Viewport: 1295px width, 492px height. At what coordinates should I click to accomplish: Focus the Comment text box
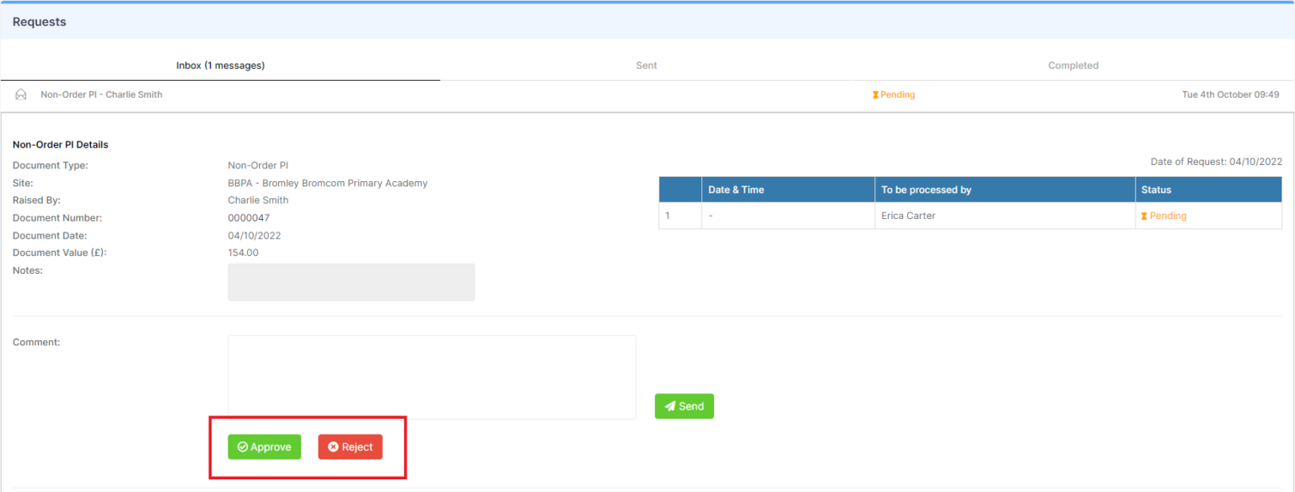(432, 377)
